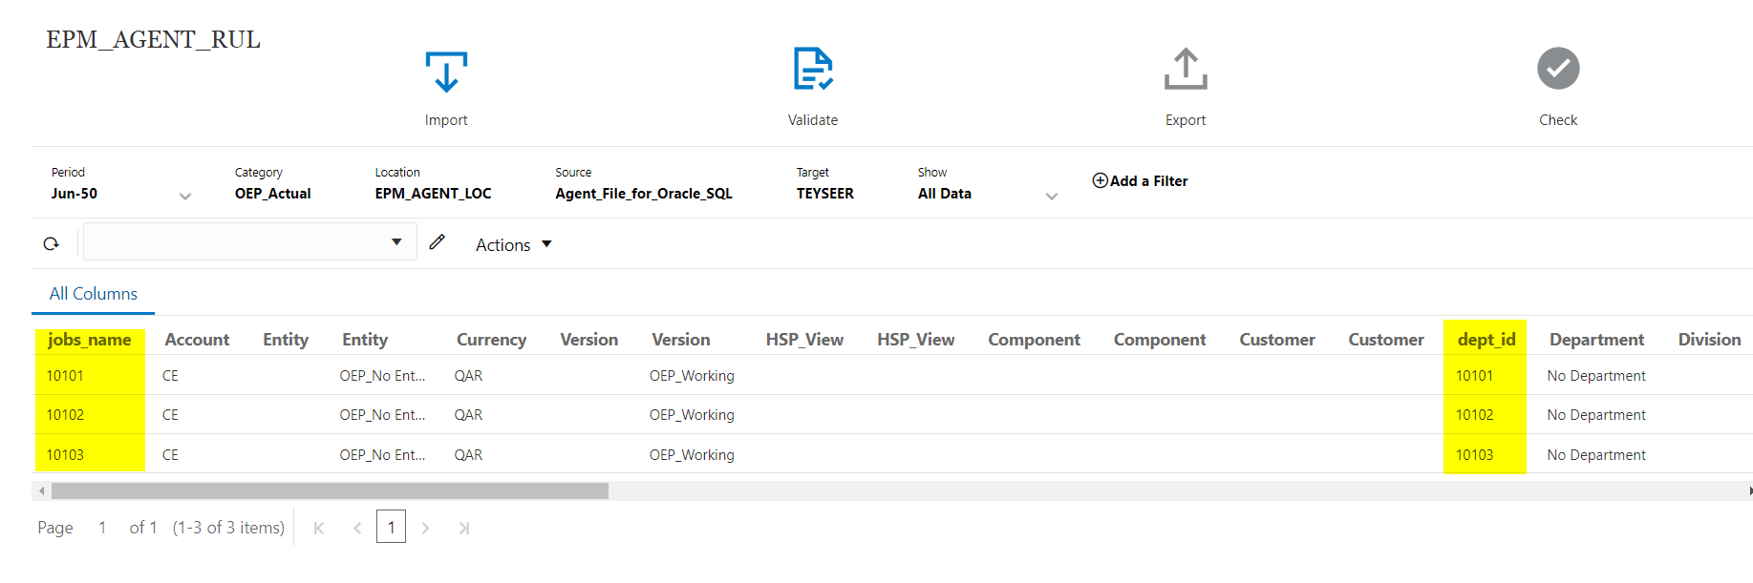
Task: Click the Validate document icon
Action: [x=813, y=69]
